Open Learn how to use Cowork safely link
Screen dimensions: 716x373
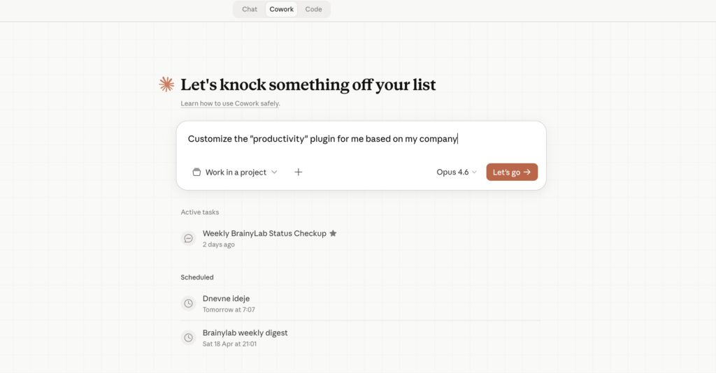pyautogui.click(x=230, y=103)
